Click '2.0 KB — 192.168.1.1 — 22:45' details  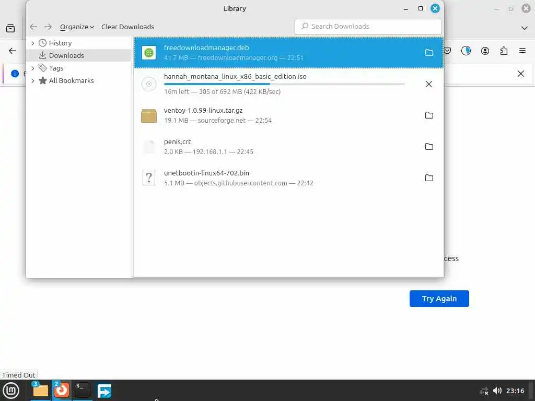click(x=208, y=152)
